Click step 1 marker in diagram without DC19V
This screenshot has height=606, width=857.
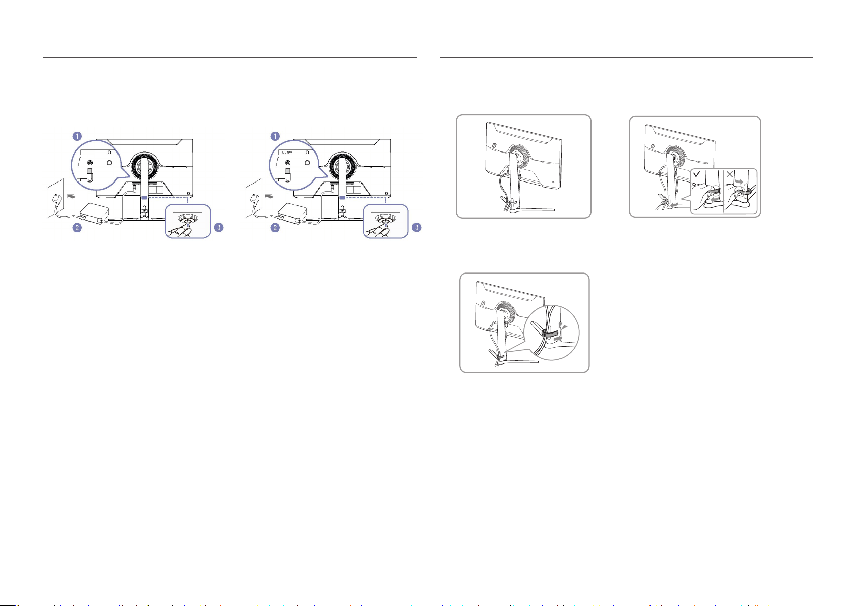[x=77, y=136]
